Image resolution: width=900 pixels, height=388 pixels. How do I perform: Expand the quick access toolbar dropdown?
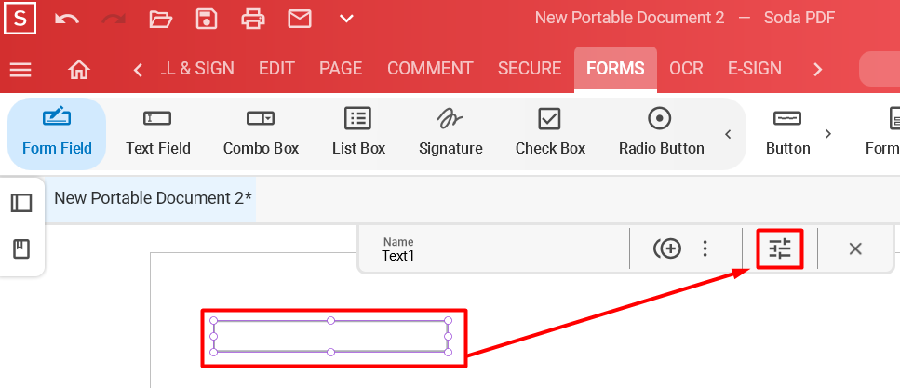[346, 19]
